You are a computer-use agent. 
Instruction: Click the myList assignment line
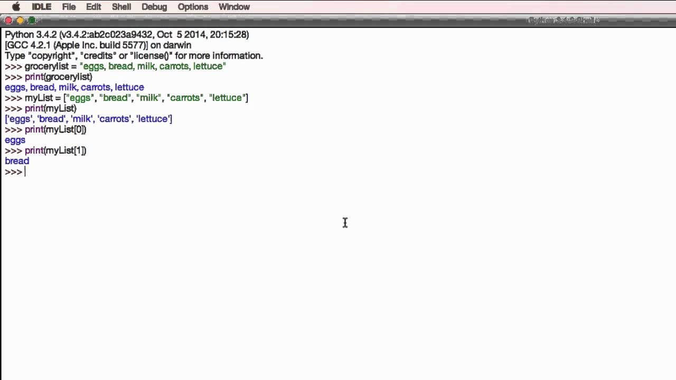[x=126, y=98]
